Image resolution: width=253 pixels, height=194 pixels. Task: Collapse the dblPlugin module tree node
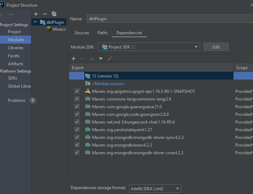[35, 22]
